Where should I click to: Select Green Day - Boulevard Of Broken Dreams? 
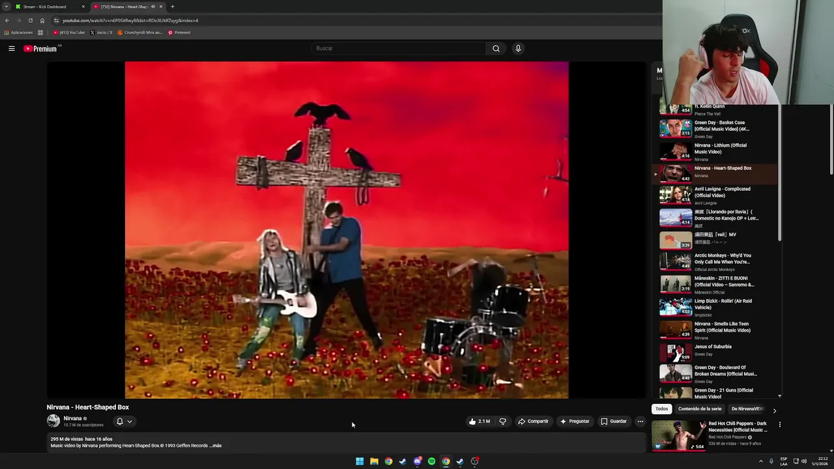tap(716, 374)
